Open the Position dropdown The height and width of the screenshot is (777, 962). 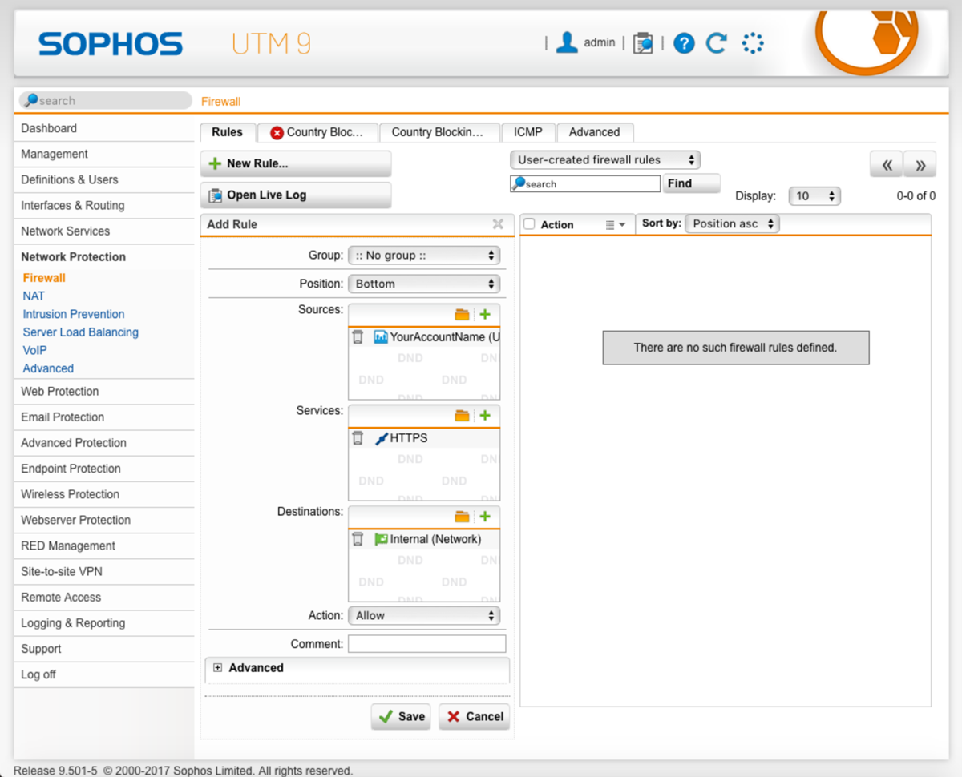424,284
